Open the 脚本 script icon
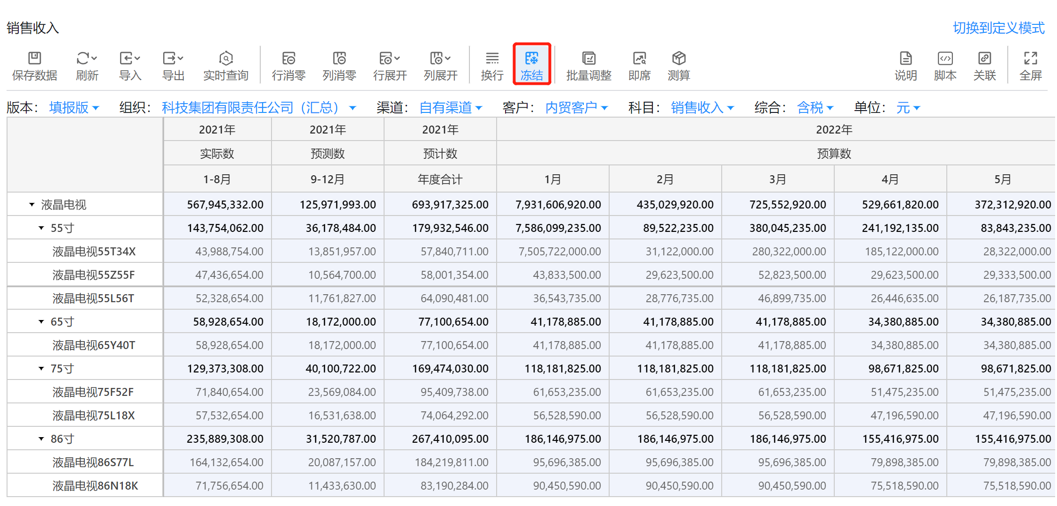 coord(945,59)
